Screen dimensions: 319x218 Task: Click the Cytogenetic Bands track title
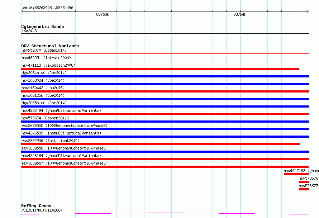pos(43,27)
